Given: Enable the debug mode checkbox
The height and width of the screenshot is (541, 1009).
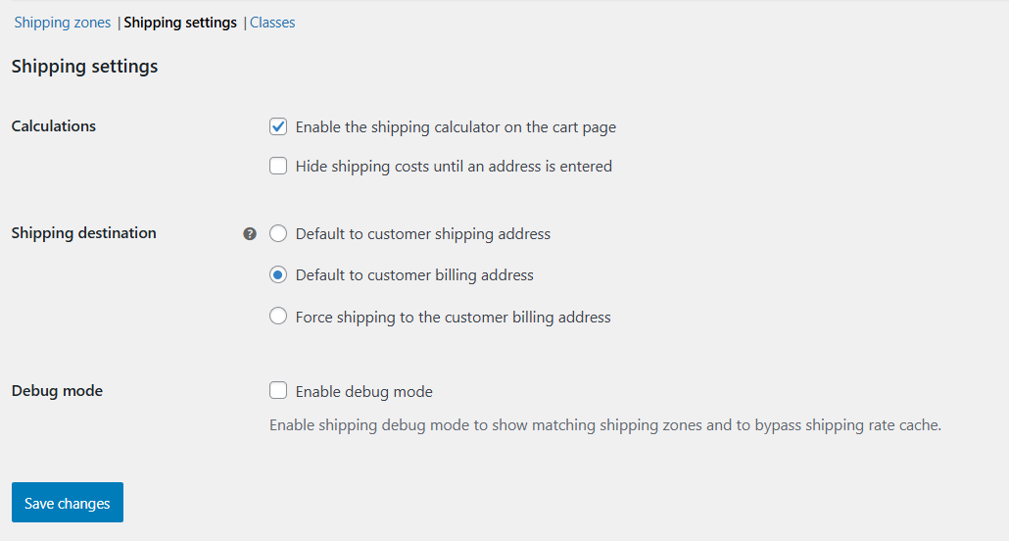Looking at the screenshot, I should pyautogui.click(x=278, y=391).
